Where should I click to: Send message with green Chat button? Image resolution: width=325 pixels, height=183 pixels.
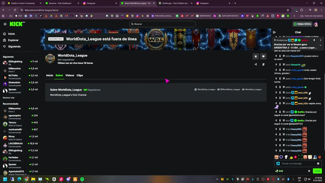tap(317, 171)
